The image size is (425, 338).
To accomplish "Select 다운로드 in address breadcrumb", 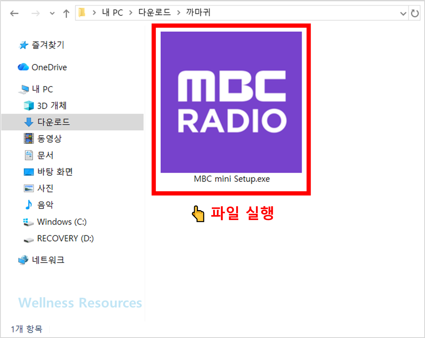I will pyautogui.click(x=155, y=13).
